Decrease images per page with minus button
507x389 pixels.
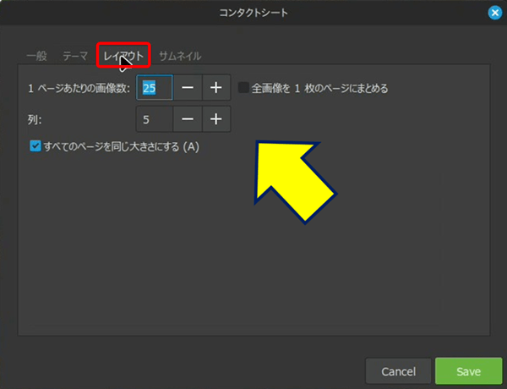point(188,88)
